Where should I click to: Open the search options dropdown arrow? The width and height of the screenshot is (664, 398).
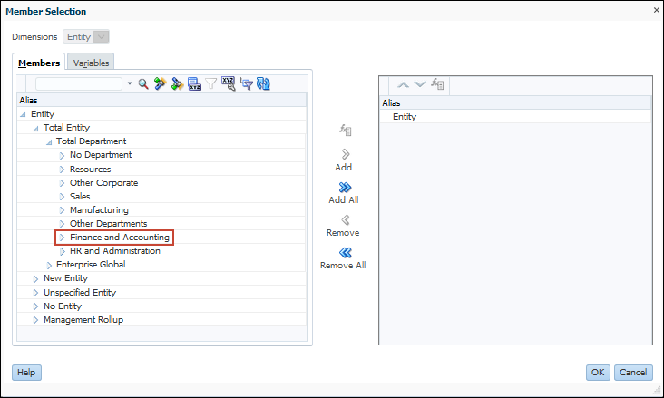coord(130,83)
